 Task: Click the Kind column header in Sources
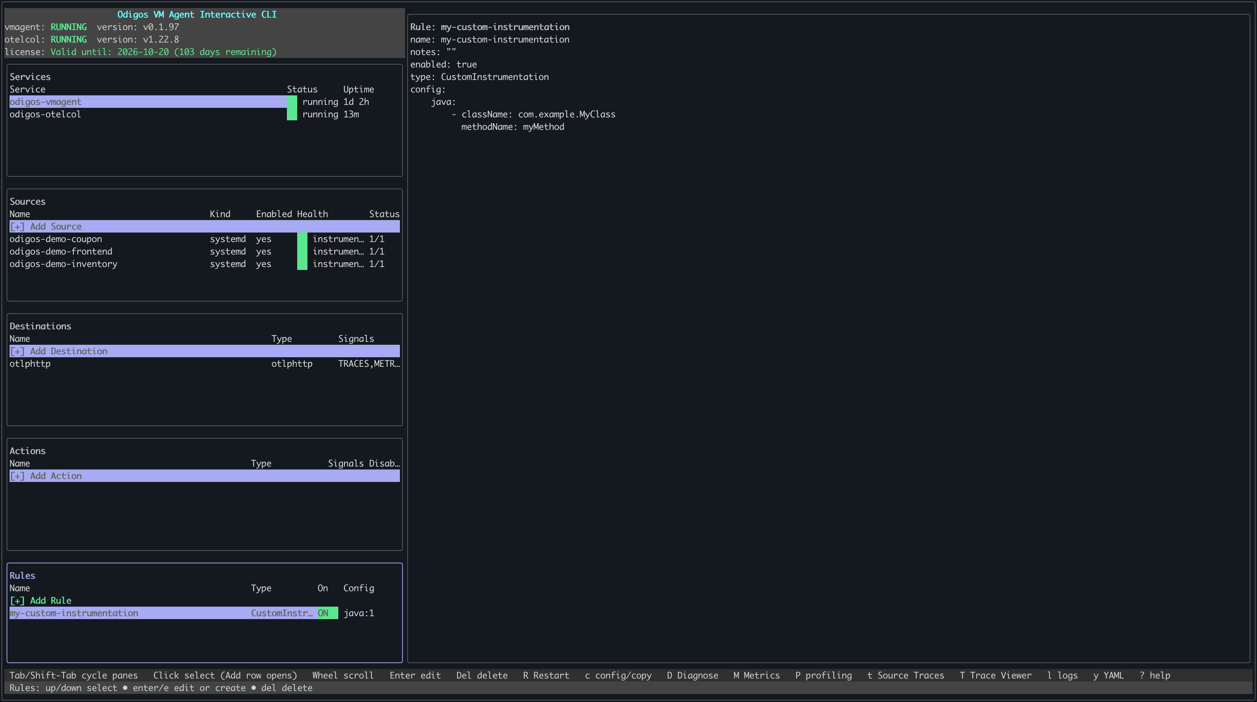(x=220, y=214)
